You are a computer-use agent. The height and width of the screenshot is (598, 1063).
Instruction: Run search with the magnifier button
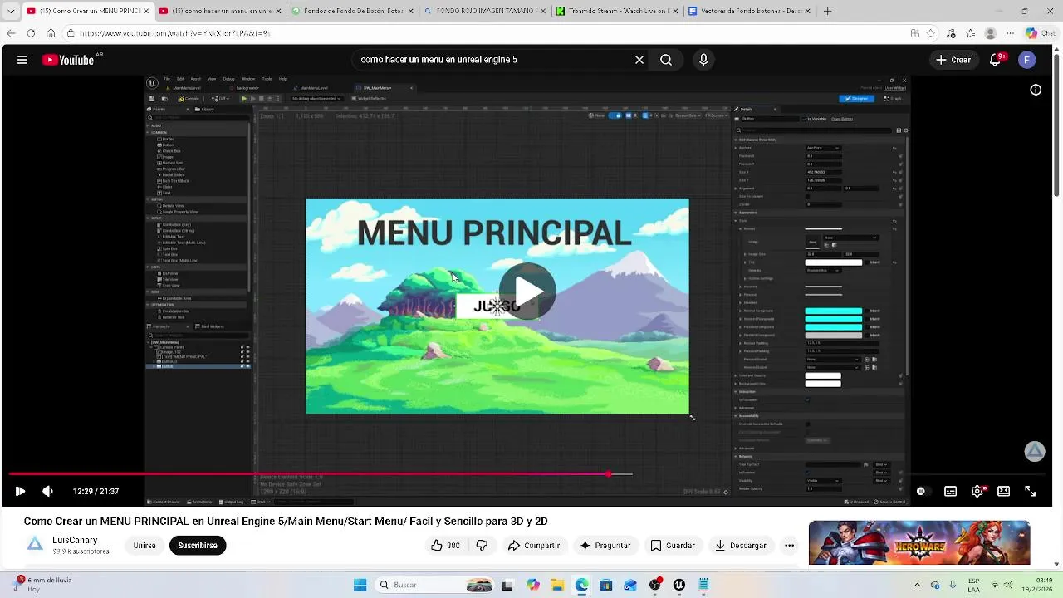666,60
